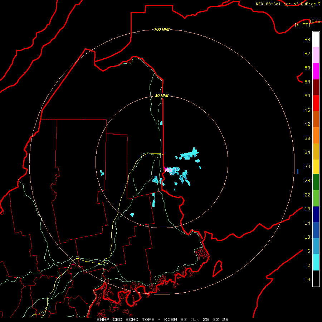Click the legend value 46

pos(307,110)
